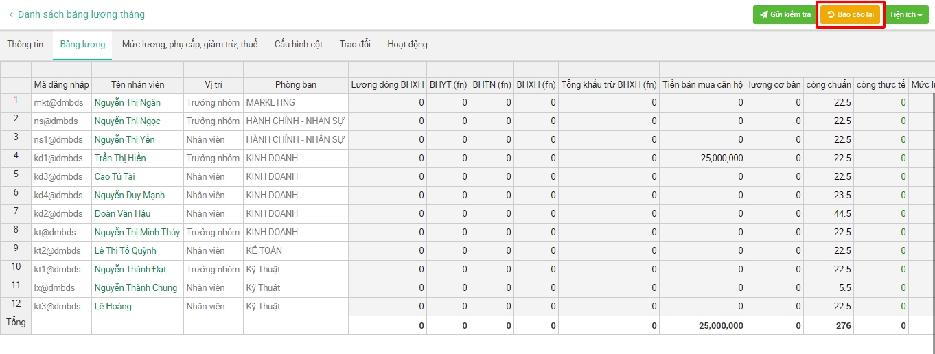Click the Phòng ban column header

tap(296, 85)
